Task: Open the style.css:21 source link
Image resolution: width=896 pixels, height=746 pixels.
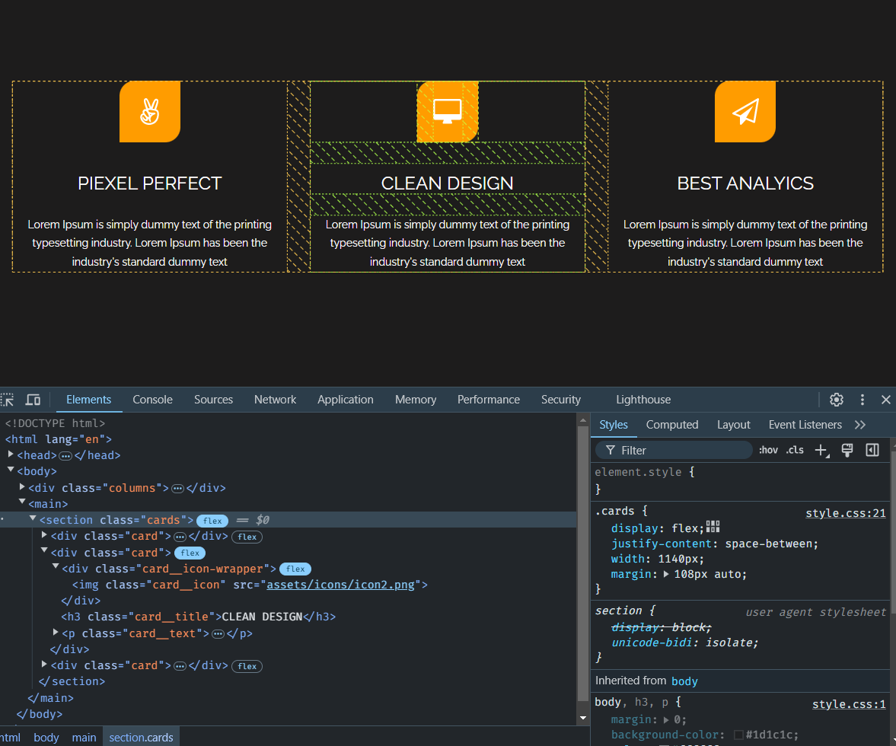Action: (845, 514)
